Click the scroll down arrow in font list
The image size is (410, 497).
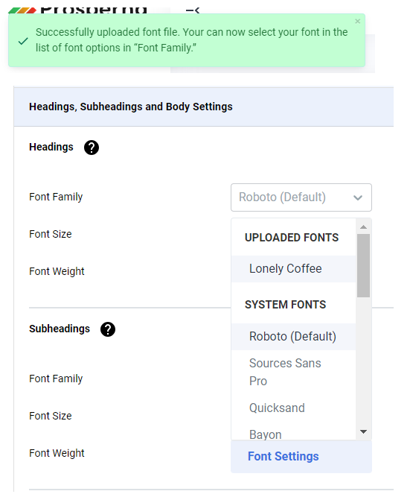pos(363,431)
